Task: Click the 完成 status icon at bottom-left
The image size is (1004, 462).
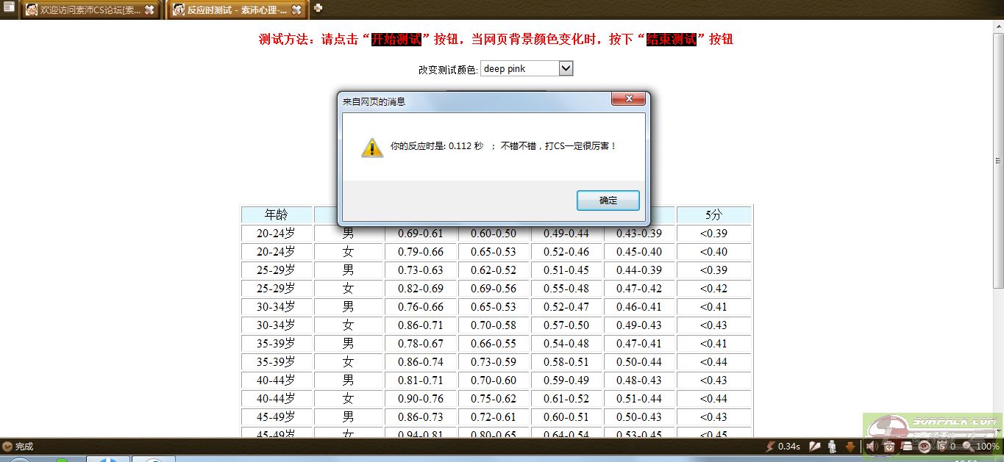Action: click(x=7, y=447)
